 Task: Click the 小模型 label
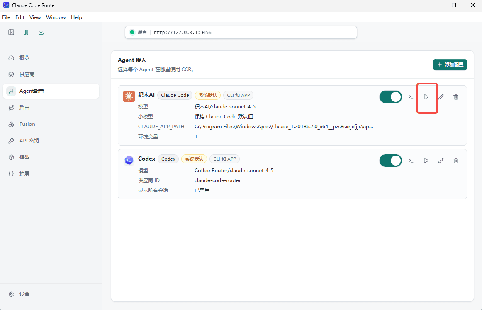pyautogui.click(x=146, y=117)
